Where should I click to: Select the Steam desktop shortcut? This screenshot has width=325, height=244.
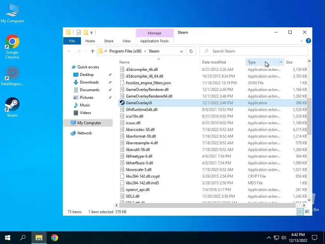click(12, 107)
